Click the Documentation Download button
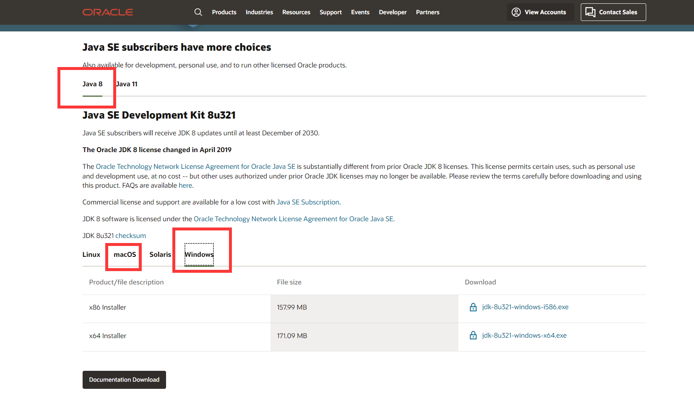 tap(124, 380)
